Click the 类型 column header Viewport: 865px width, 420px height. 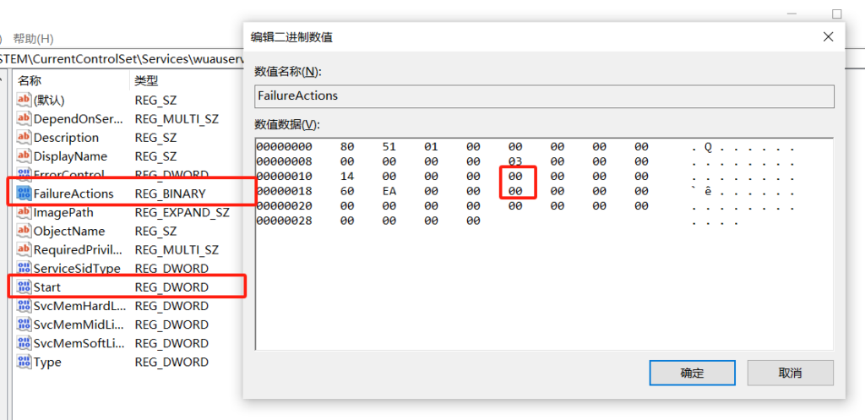pyautogui.click(x=146, y=80)
